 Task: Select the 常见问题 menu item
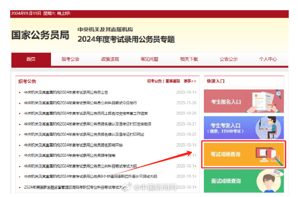[149, 59]
